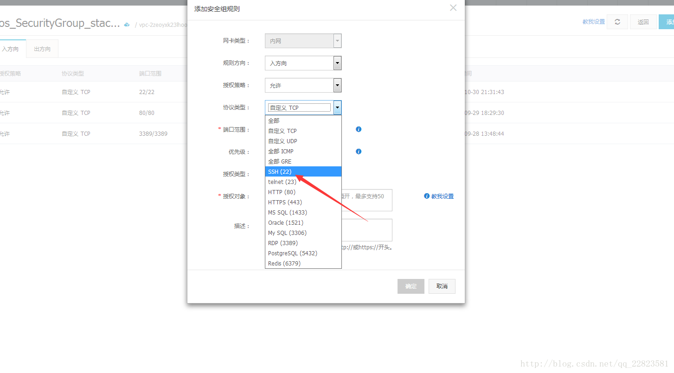Choose PostgreSQL (5432) protocol

tap(303, 253)
